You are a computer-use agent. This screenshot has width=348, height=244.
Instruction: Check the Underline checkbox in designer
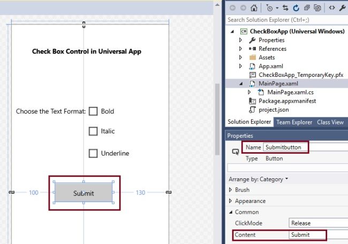[x=93, y=153]
